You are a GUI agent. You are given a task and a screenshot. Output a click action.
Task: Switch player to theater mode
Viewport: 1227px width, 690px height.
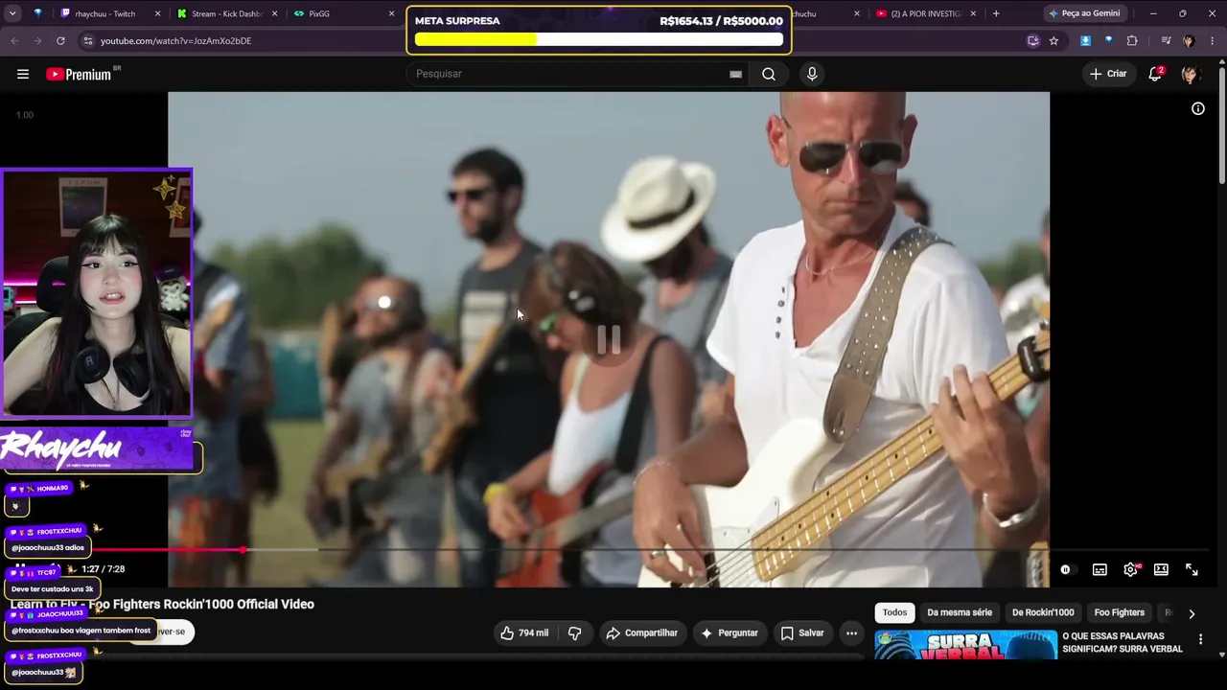click(1161, 569)
